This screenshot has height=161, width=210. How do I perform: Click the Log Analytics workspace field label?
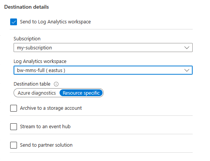(40, 61)
